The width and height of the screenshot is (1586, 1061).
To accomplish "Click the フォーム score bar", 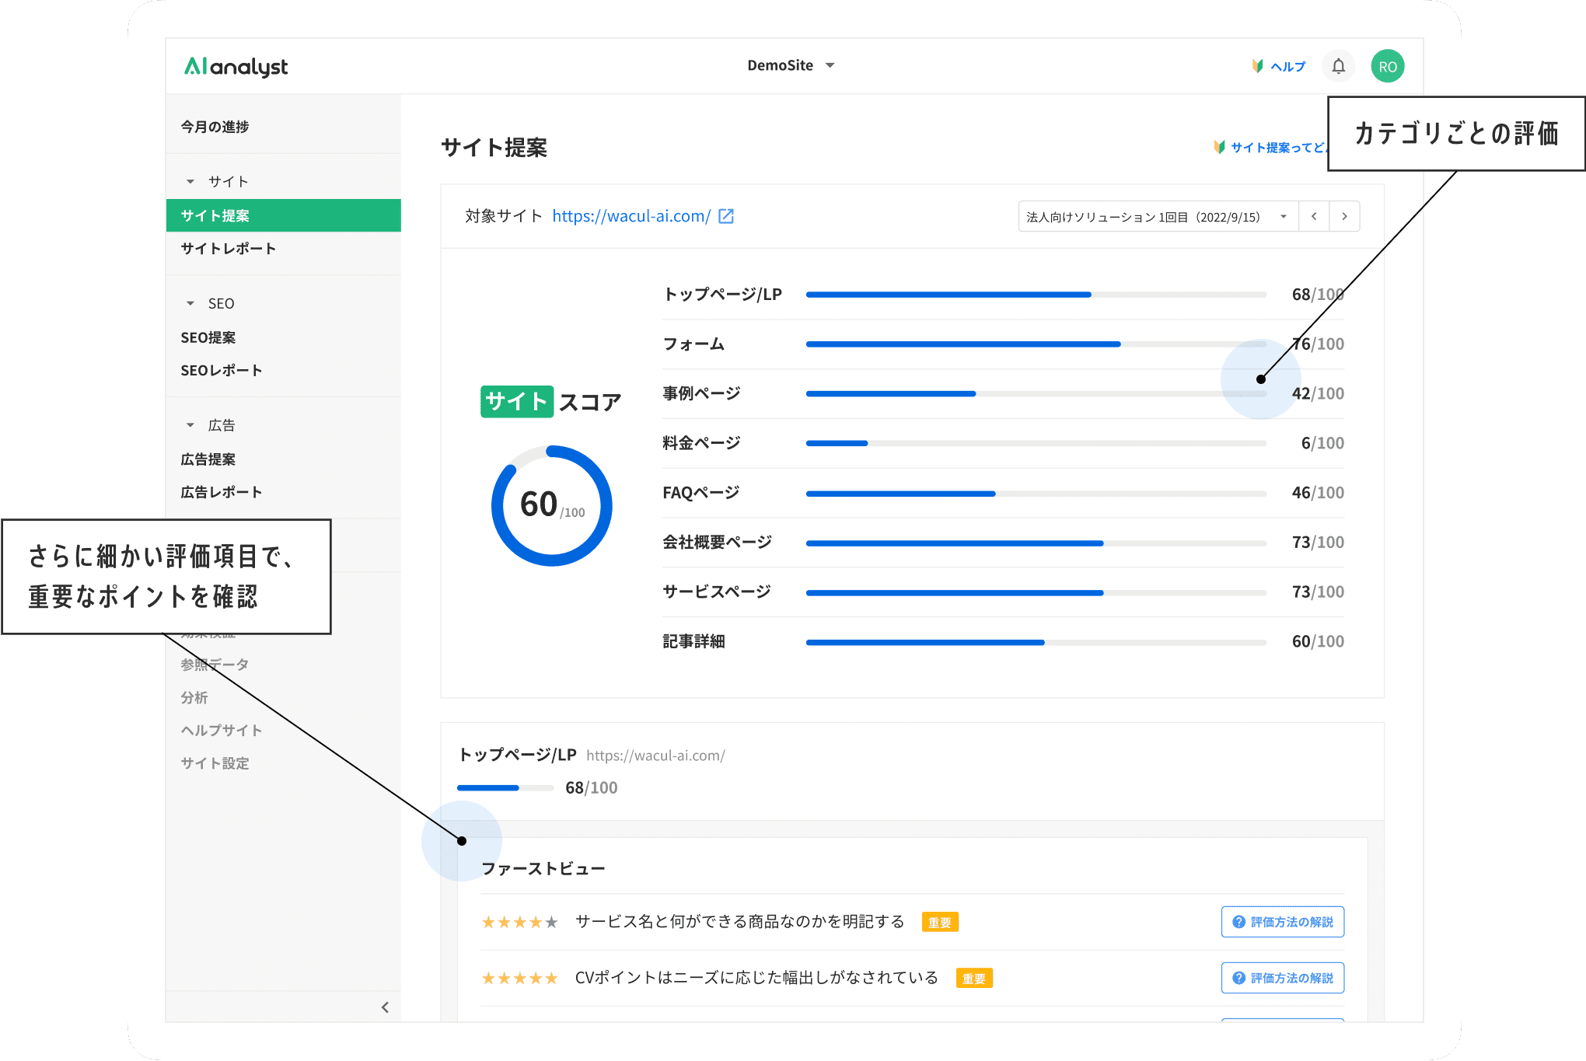I will (1036, 344).
